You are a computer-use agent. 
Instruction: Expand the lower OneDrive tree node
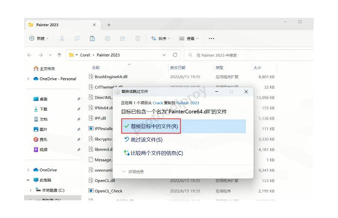pyautogui.click(x=28, y=170)
